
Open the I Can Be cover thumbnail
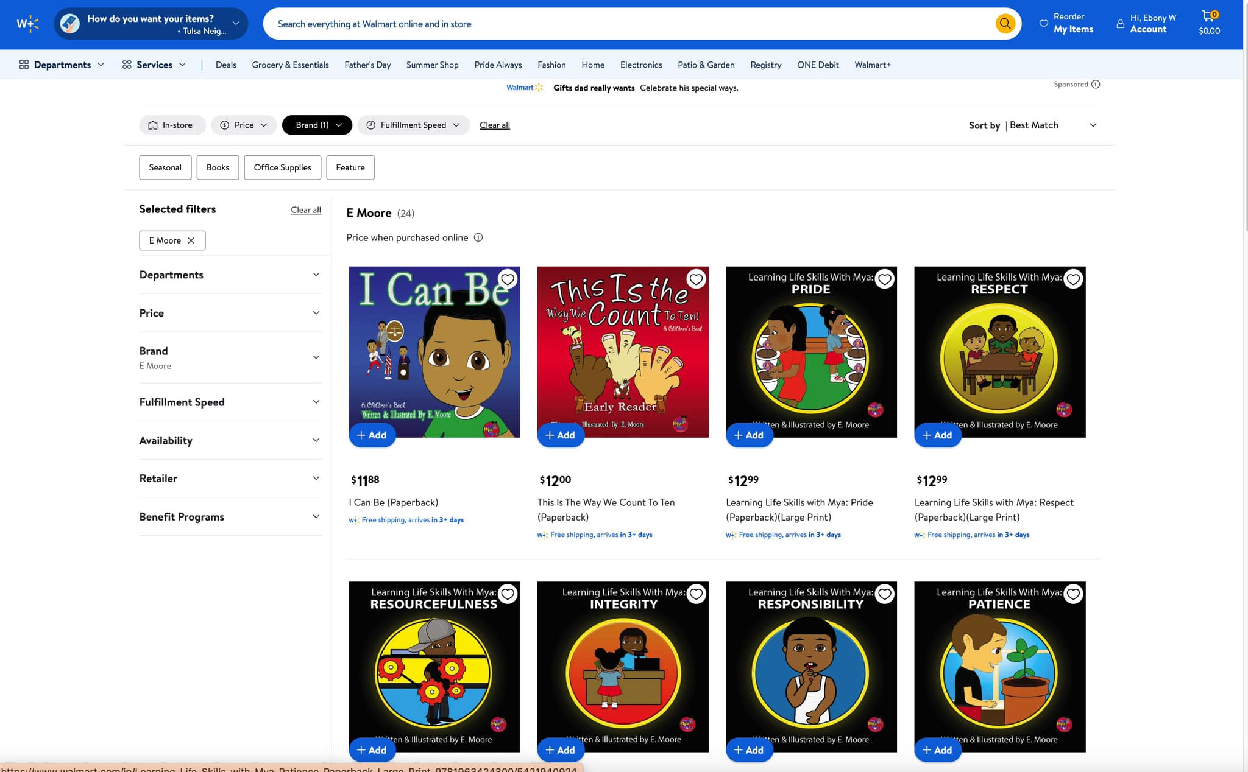(434, 352)
